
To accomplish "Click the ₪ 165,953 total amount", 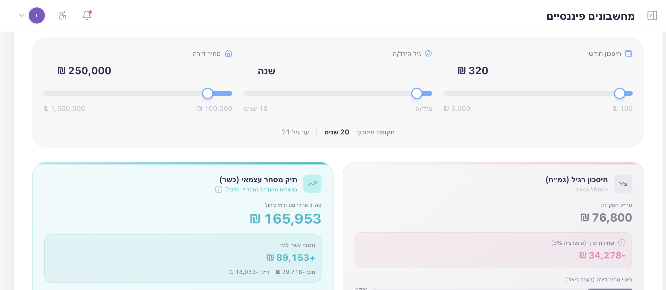I will pos(285,219).
